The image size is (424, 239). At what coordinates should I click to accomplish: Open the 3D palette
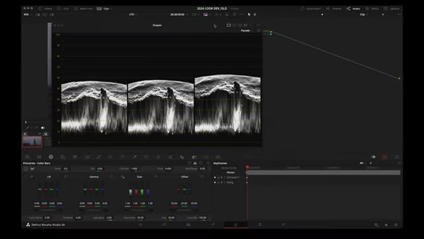click(218, 157)
